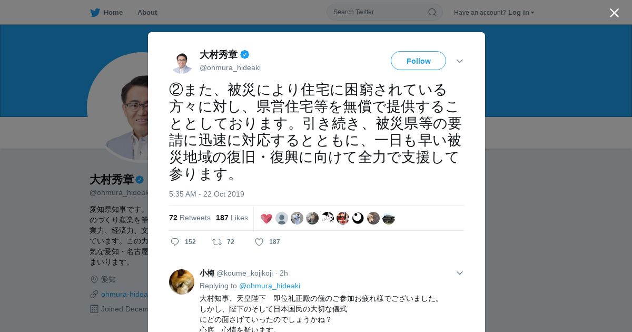Click into the Search Twitter field

point(379,12)
